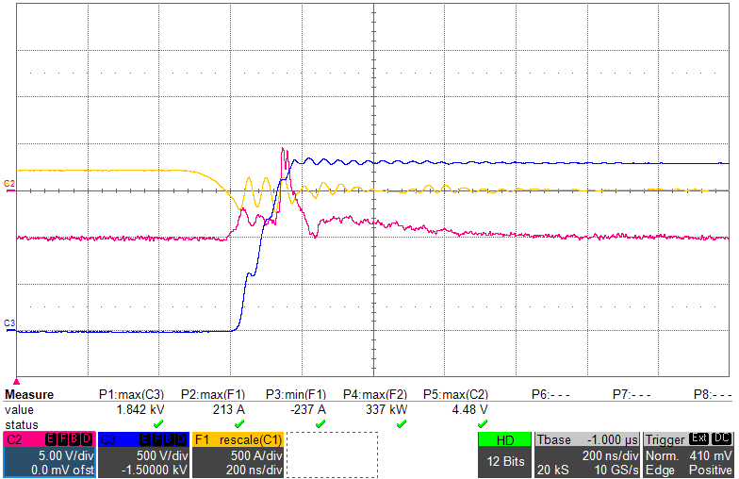Click the empty dashed descriptor placeholder box
The height and width of the screenshot is (479, 739).
[332, 454]
